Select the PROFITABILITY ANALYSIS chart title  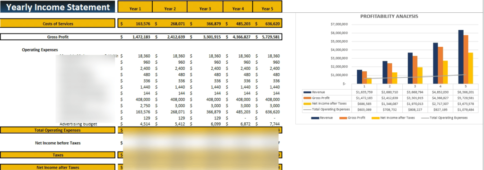(389, 17)
